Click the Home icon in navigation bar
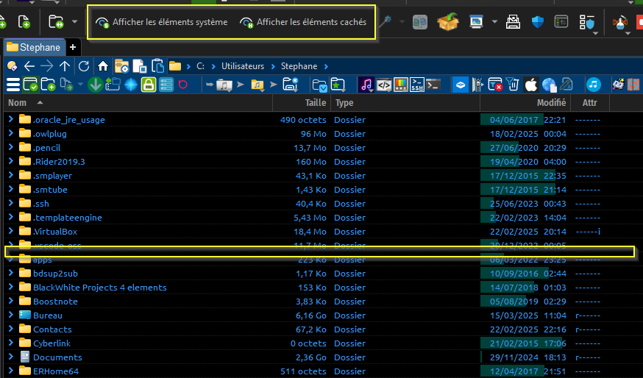This screenshot has height=378, width=643. click(x=102, y=66)
